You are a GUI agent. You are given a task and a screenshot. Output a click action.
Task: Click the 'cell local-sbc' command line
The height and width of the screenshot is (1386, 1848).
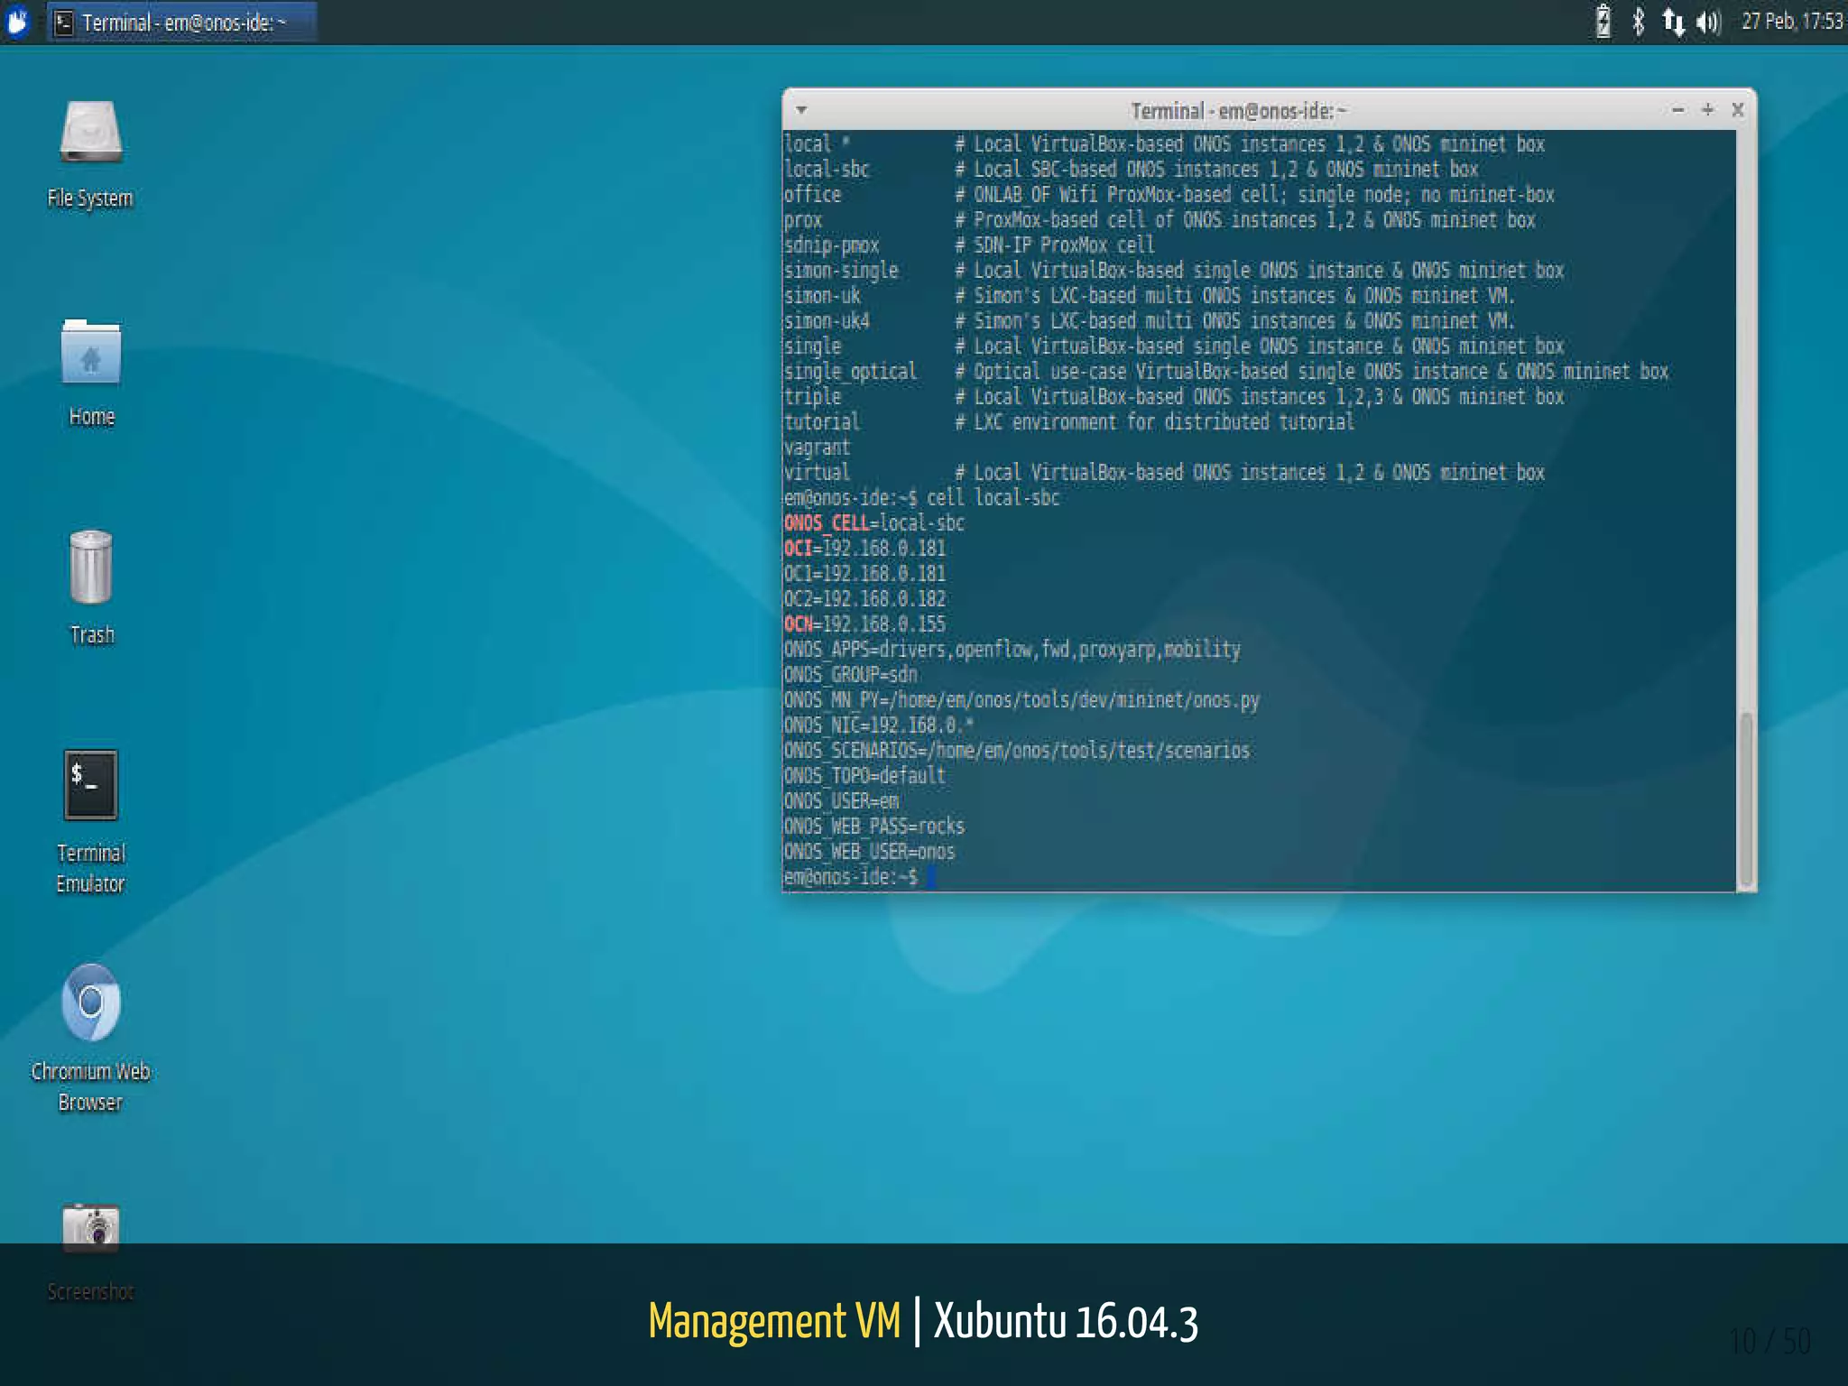921,498
